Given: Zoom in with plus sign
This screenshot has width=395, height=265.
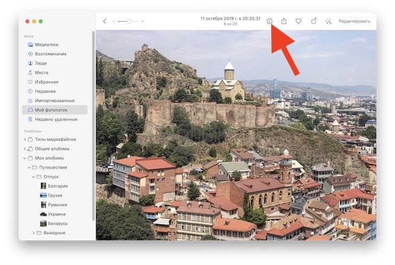Looking at the screenshot, I should 143,21.
